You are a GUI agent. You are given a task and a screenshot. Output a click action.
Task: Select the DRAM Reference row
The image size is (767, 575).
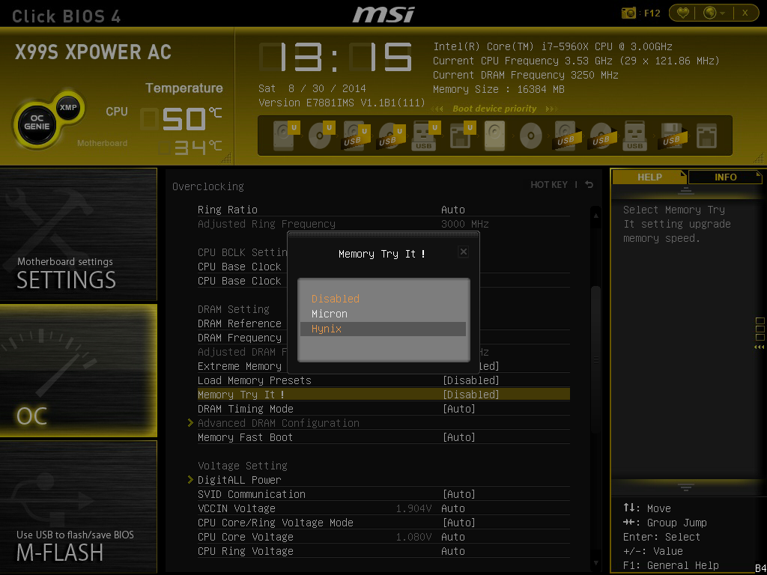[x=240, y=323]
